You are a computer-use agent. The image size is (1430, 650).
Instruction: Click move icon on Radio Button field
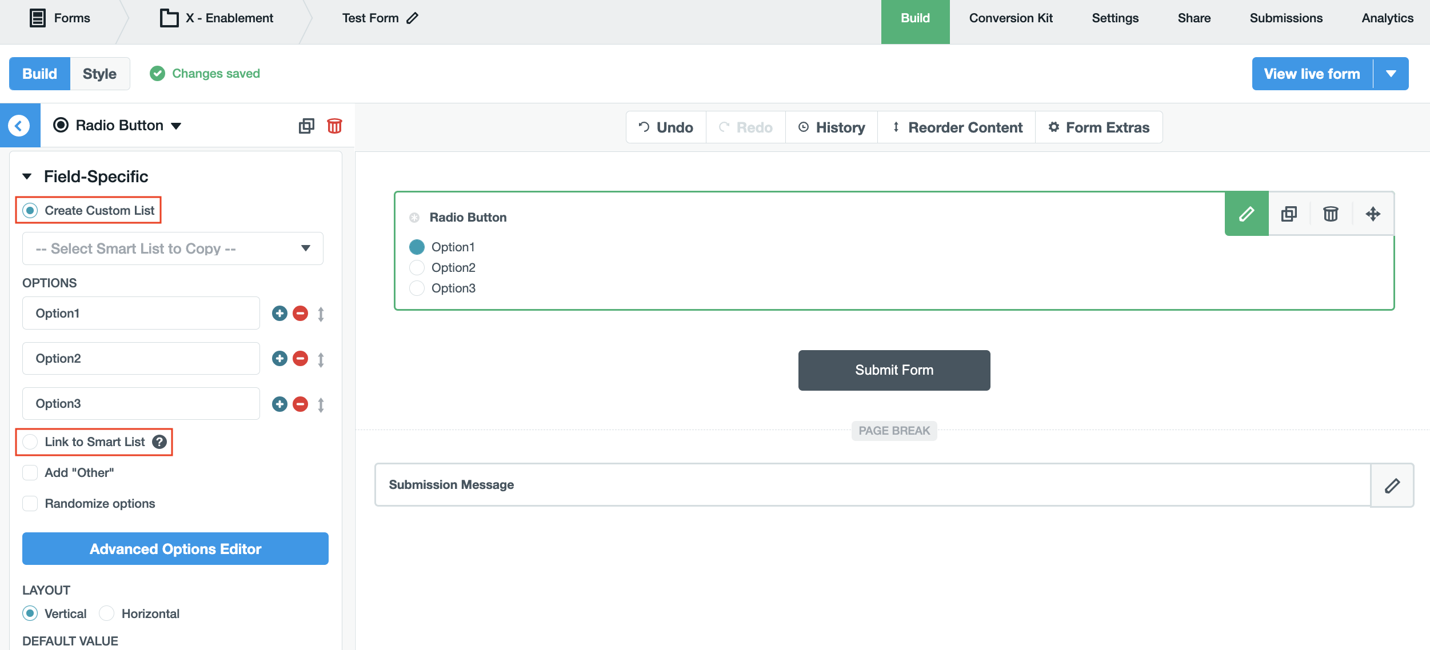coord(1373,214)
